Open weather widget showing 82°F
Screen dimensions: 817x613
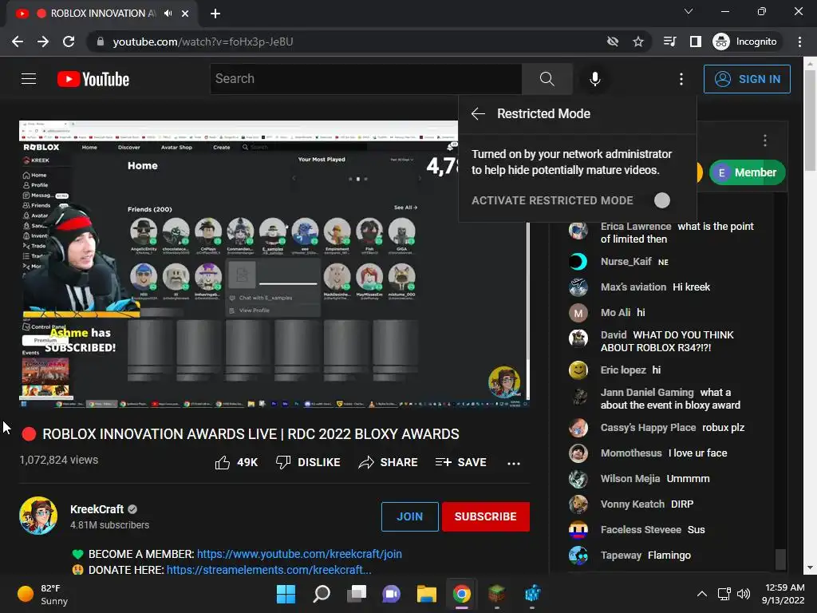(43, 594)
